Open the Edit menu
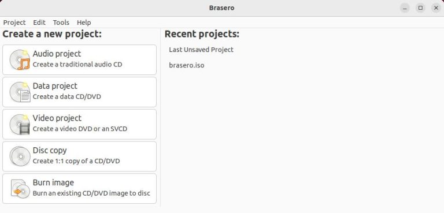Screen dimensions: 444x213 (39, 23)
